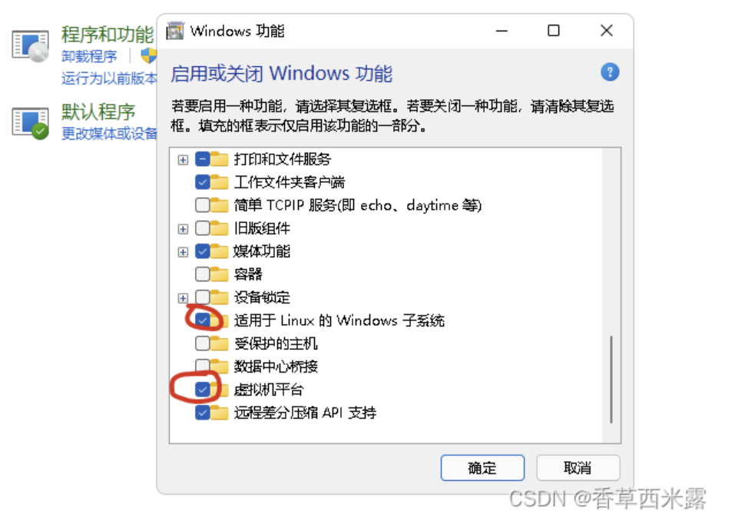The height and width of the screenshot is (531, 735).
Task: Toggle the 虚拟机平台 checkbox
Action: [203, 390]
